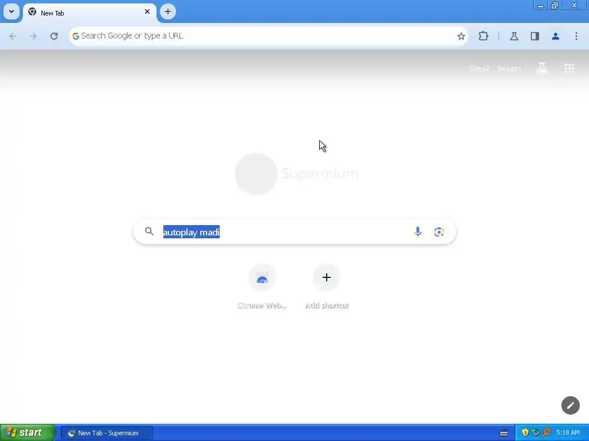Click the Google G icon in address bar

pos(75,36)
